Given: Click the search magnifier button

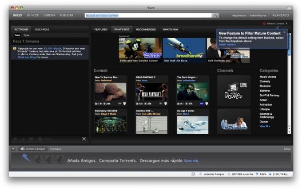Looking at the screenshot, I should [215, 15].
